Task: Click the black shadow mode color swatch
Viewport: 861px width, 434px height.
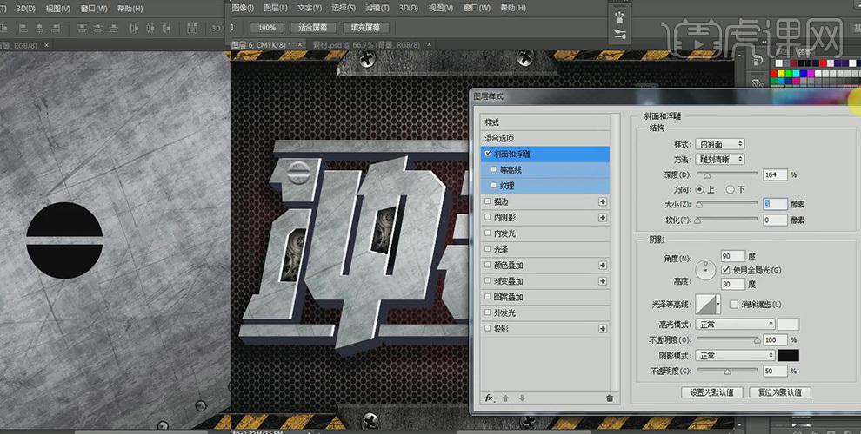Action: click(x=789, y=356)
